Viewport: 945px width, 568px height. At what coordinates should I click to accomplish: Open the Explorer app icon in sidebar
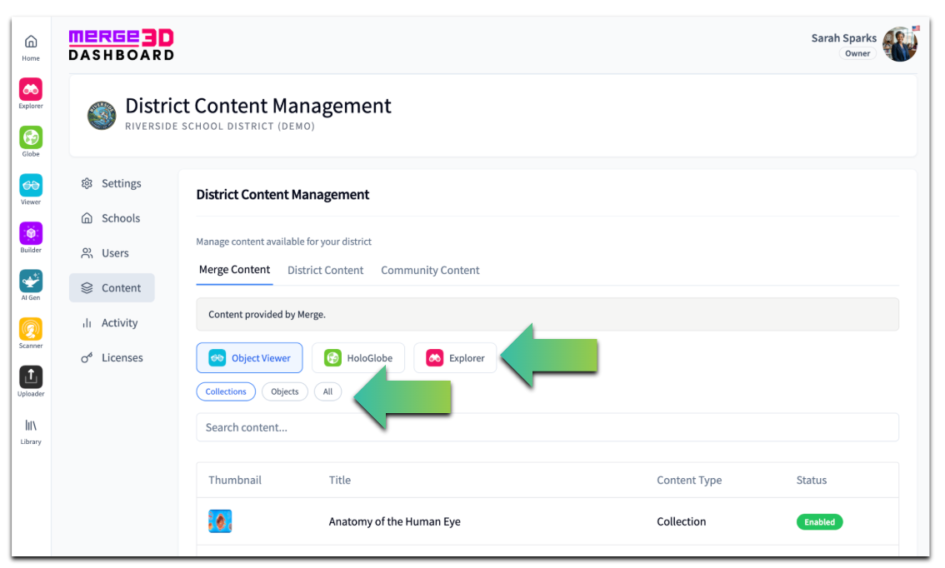pyautogui.click(x=31, y=90)
